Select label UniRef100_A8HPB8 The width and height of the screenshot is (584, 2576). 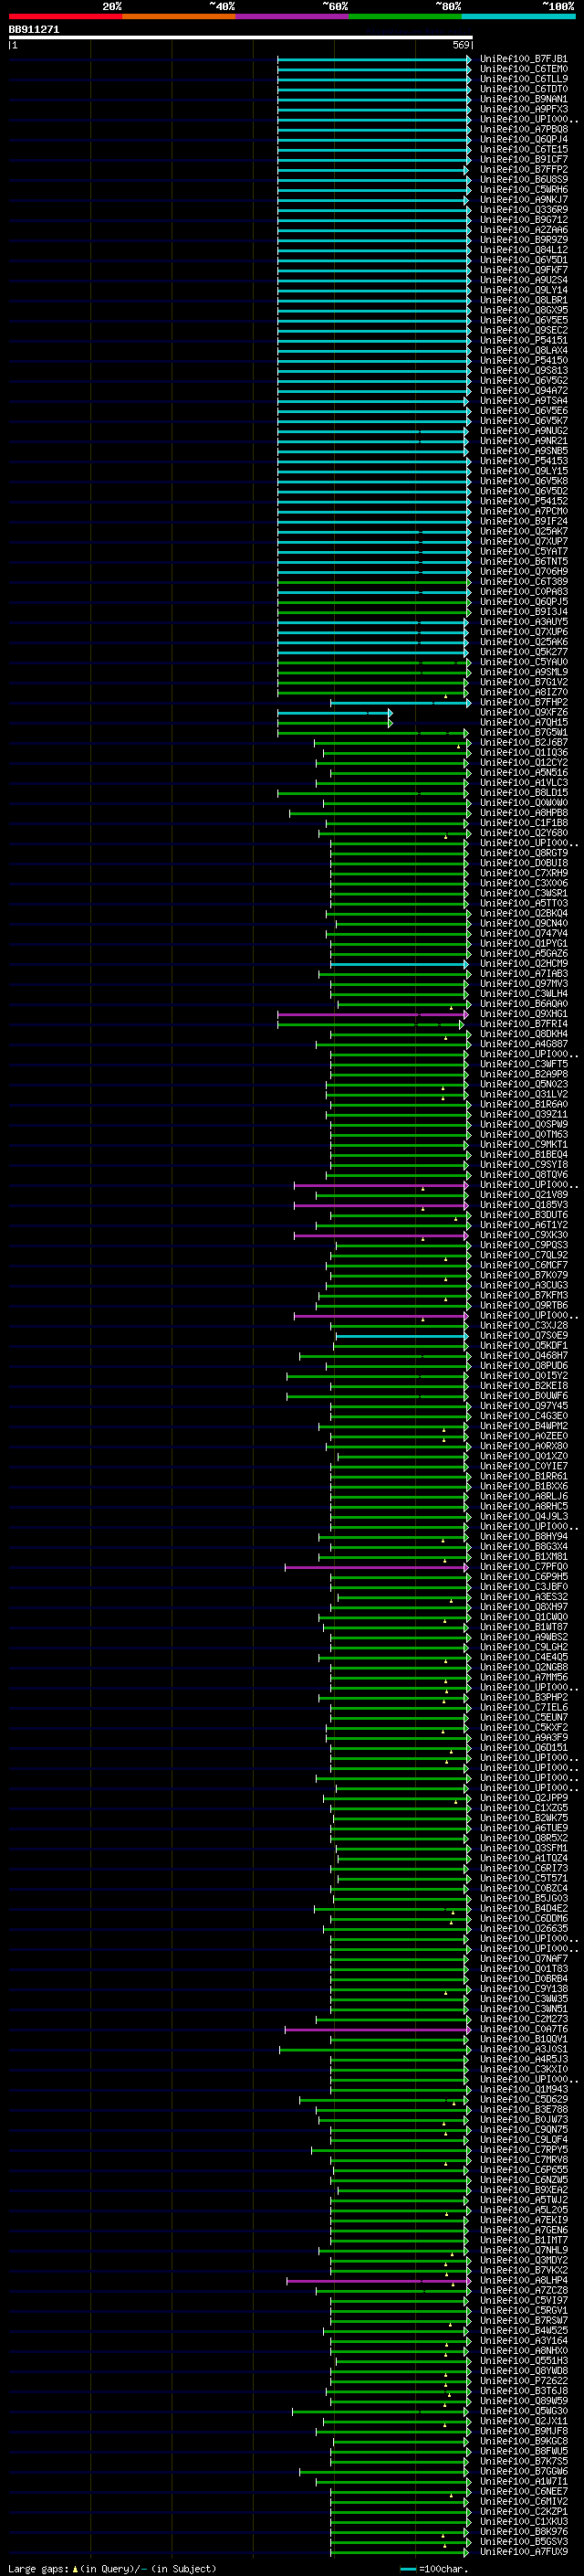(524, 813)
